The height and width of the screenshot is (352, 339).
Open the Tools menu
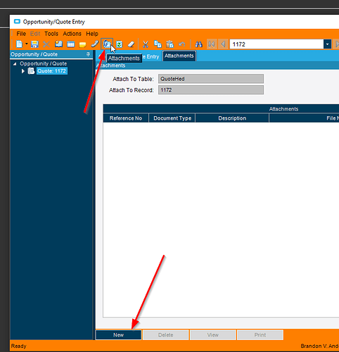[x=51, y=34]
